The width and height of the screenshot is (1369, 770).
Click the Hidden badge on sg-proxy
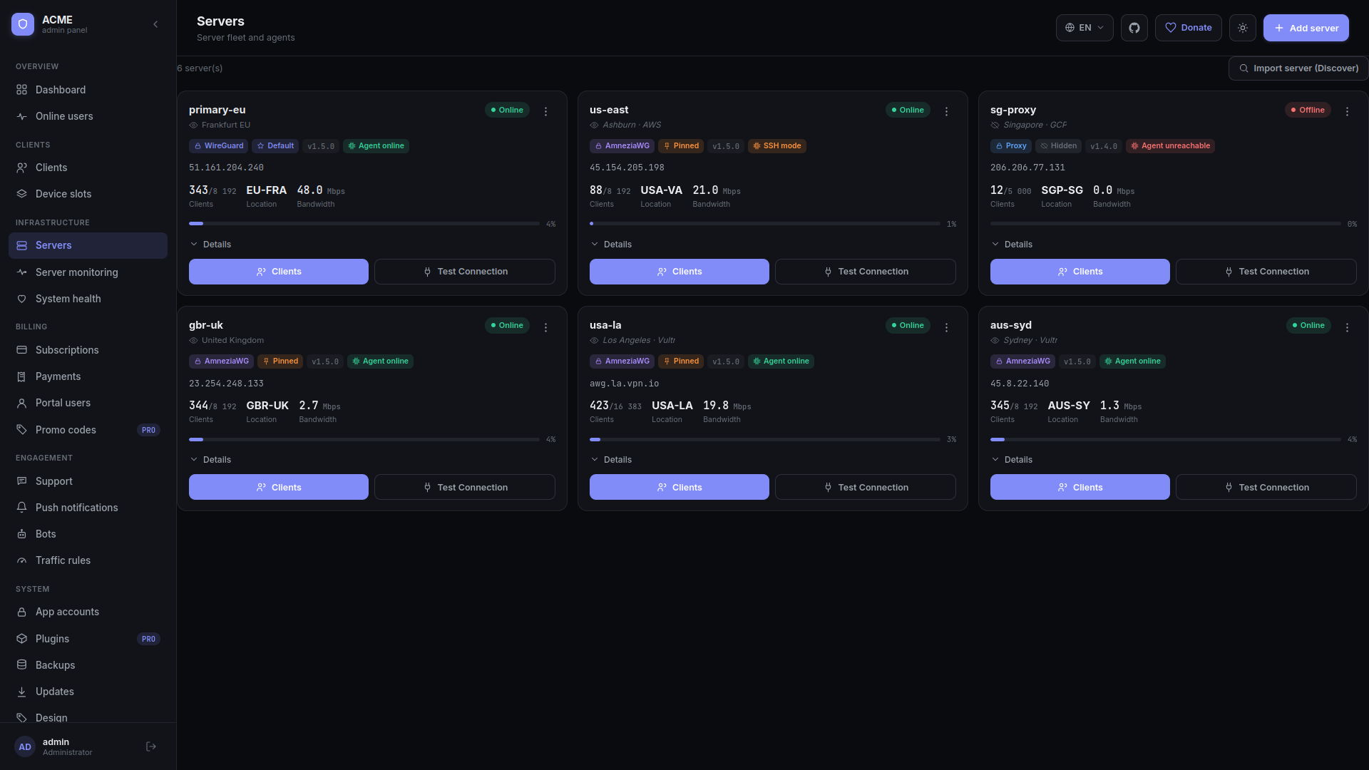tap(1058, 146)
